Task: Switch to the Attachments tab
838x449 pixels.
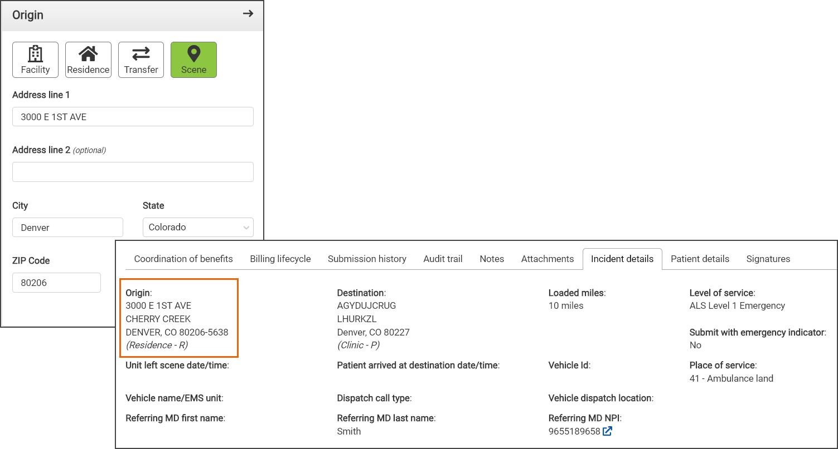Action: [548, 259]
